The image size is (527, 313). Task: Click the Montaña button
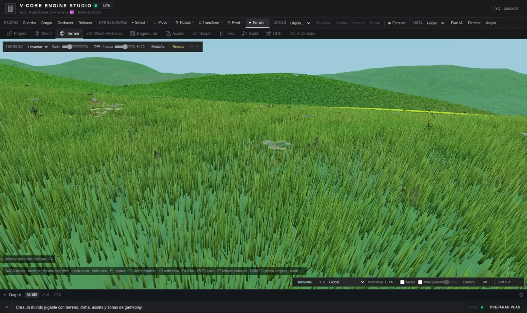click(158, 47)
